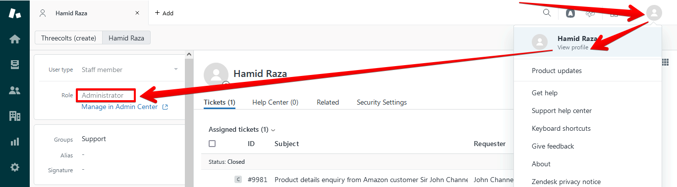Expand the Assigned tickets (1) dropdown
This screenshot has width=677, height=187.
click(242, 129)
